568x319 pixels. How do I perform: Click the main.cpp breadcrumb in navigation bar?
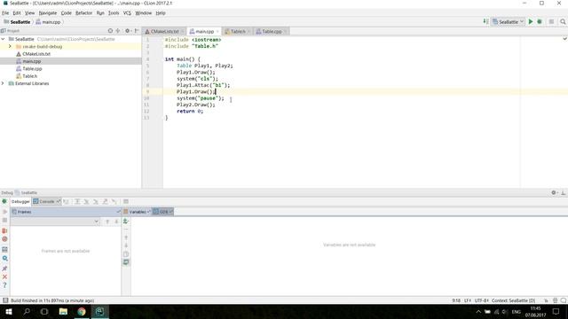click(48, 22)
